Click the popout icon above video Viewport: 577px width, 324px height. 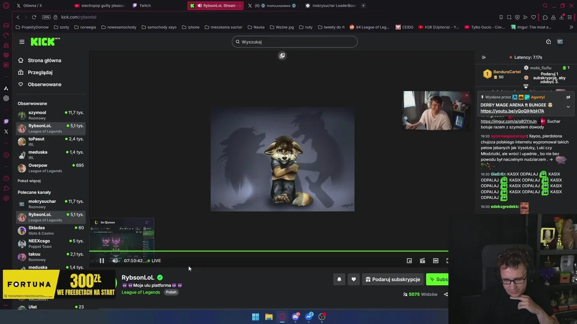click(282, 56)
